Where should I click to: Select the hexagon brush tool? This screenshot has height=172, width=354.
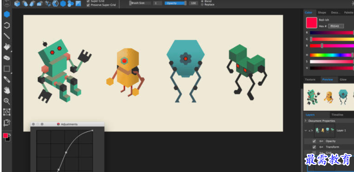(x=7, y=14)
